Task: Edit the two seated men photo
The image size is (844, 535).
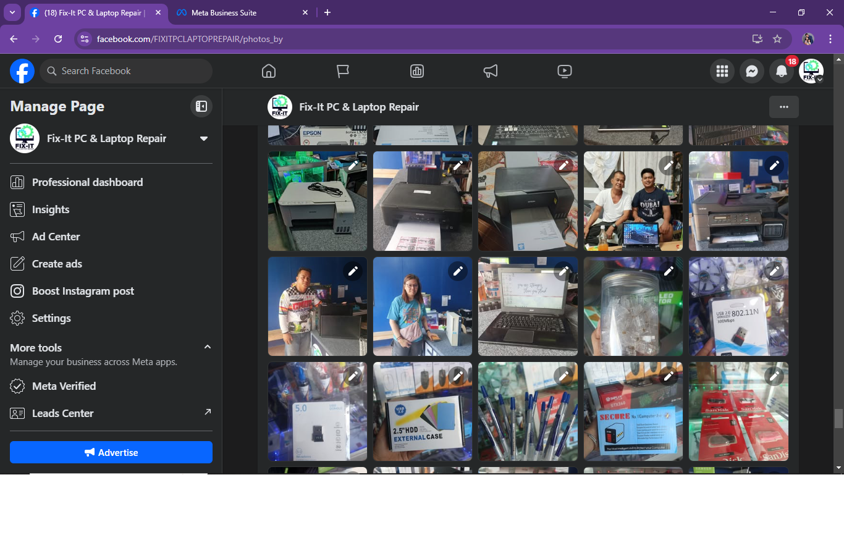Action: [669, 166]
